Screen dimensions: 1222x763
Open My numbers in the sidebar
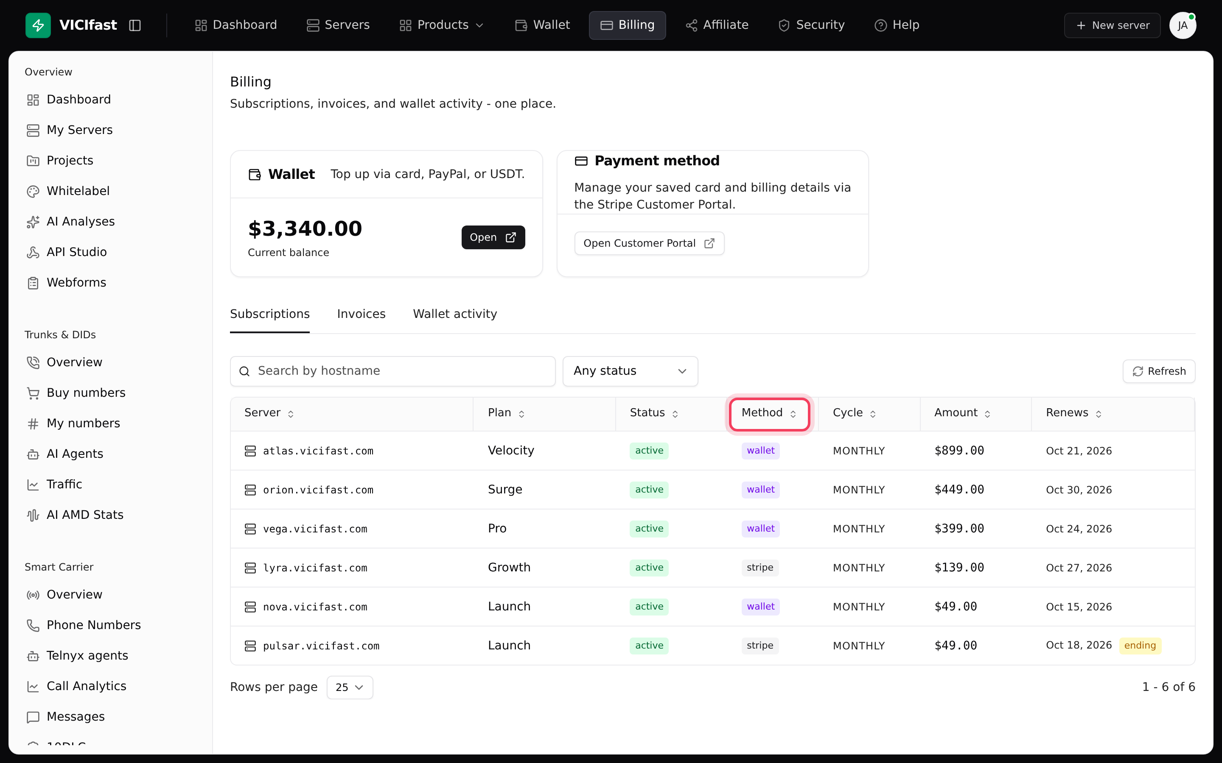click(73, 423)
